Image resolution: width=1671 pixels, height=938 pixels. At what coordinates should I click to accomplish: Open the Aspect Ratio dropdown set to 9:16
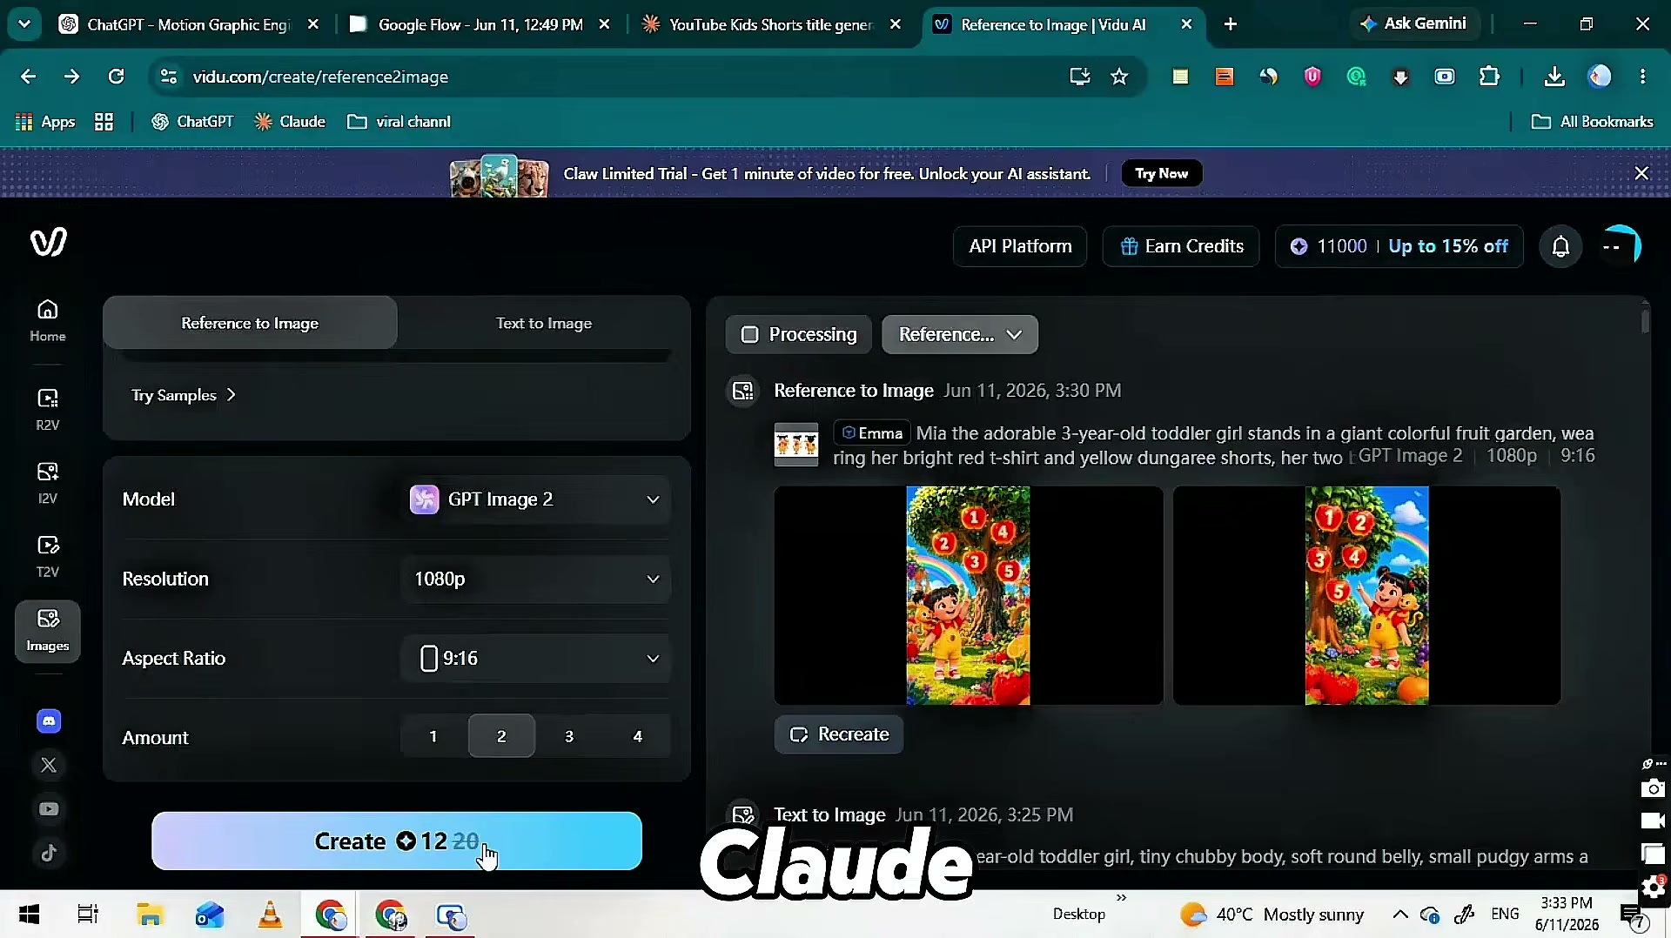tap(536, 659)
